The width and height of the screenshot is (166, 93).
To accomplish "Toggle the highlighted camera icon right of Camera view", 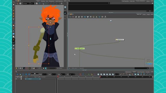I will coord(65,13).
